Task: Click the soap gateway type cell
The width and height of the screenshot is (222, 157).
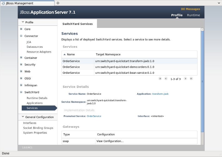Action: coord(66,141)
